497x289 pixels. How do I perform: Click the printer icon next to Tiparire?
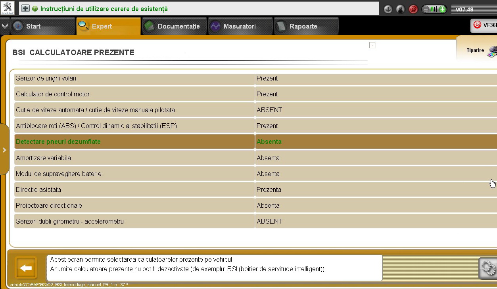[x=492, y=52]
